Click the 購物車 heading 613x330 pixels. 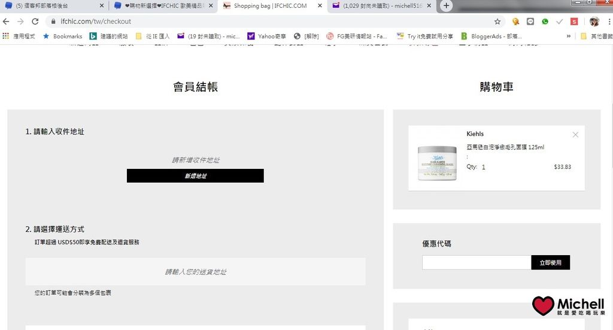coord(496,87)
